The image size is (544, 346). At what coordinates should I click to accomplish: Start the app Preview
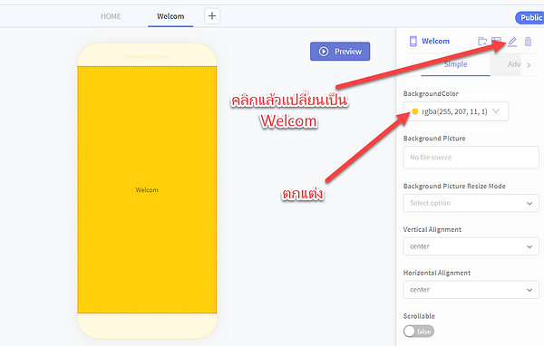tap(340, 52)
